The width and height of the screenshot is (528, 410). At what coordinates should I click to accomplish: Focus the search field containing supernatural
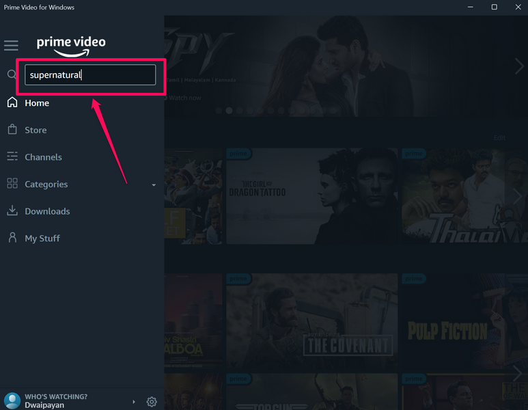click(x=90, y=74)
